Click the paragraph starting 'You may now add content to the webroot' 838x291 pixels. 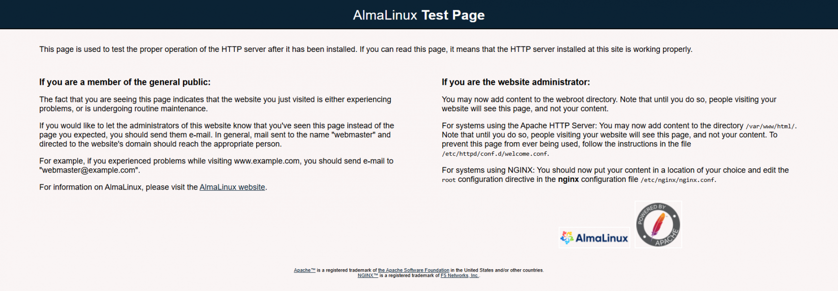[x=609, y=104]
